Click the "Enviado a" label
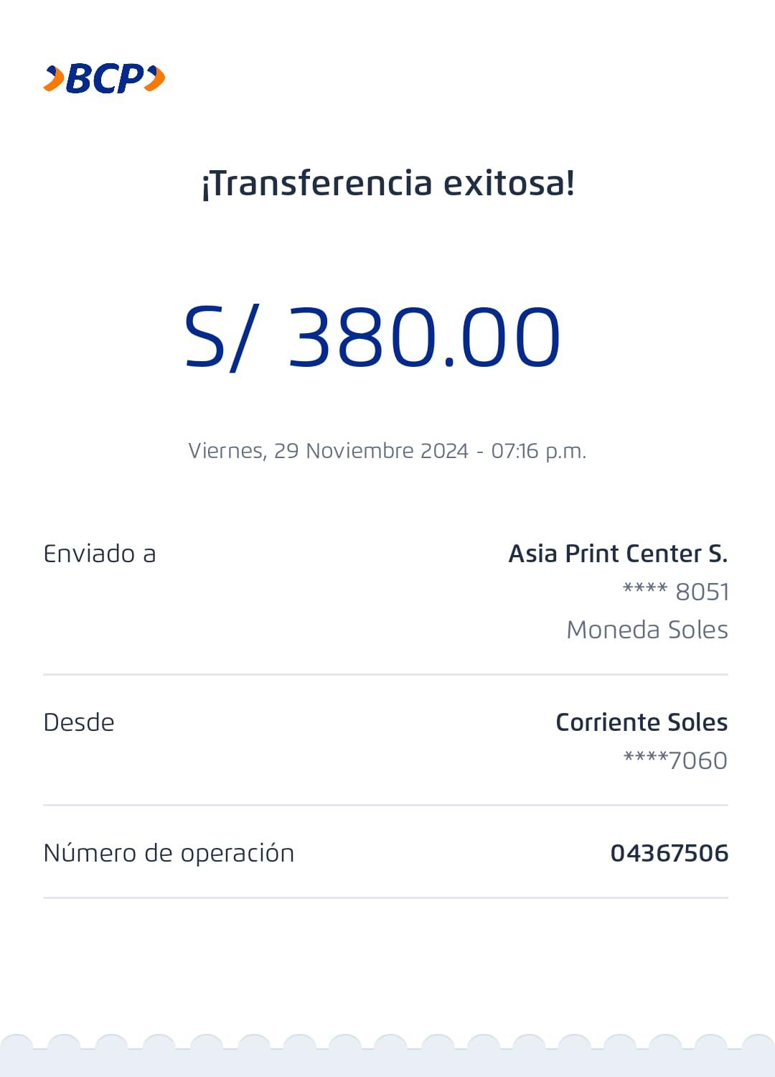Screen dimensions: 775x1077 (x=100, y=554)
